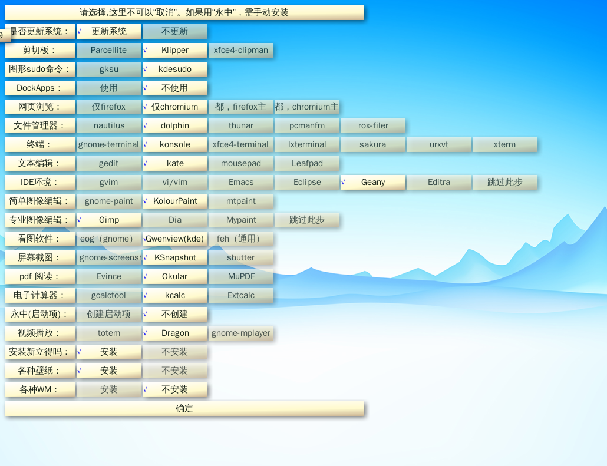The height and width of the screenshot is (466, 607).
Task: Pick nautilus as file manager
Action: click(109, 126)
